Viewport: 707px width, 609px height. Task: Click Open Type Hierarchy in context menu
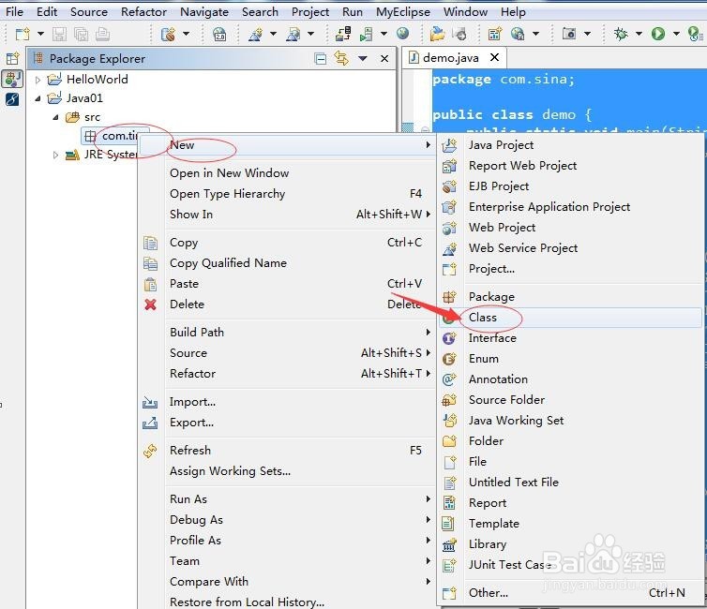click(287, 194)
